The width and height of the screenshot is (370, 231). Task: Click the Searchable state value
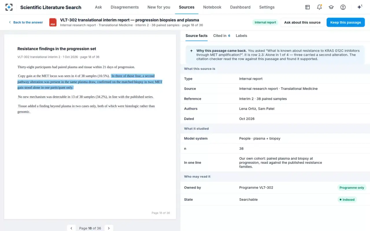pos(248,200)
